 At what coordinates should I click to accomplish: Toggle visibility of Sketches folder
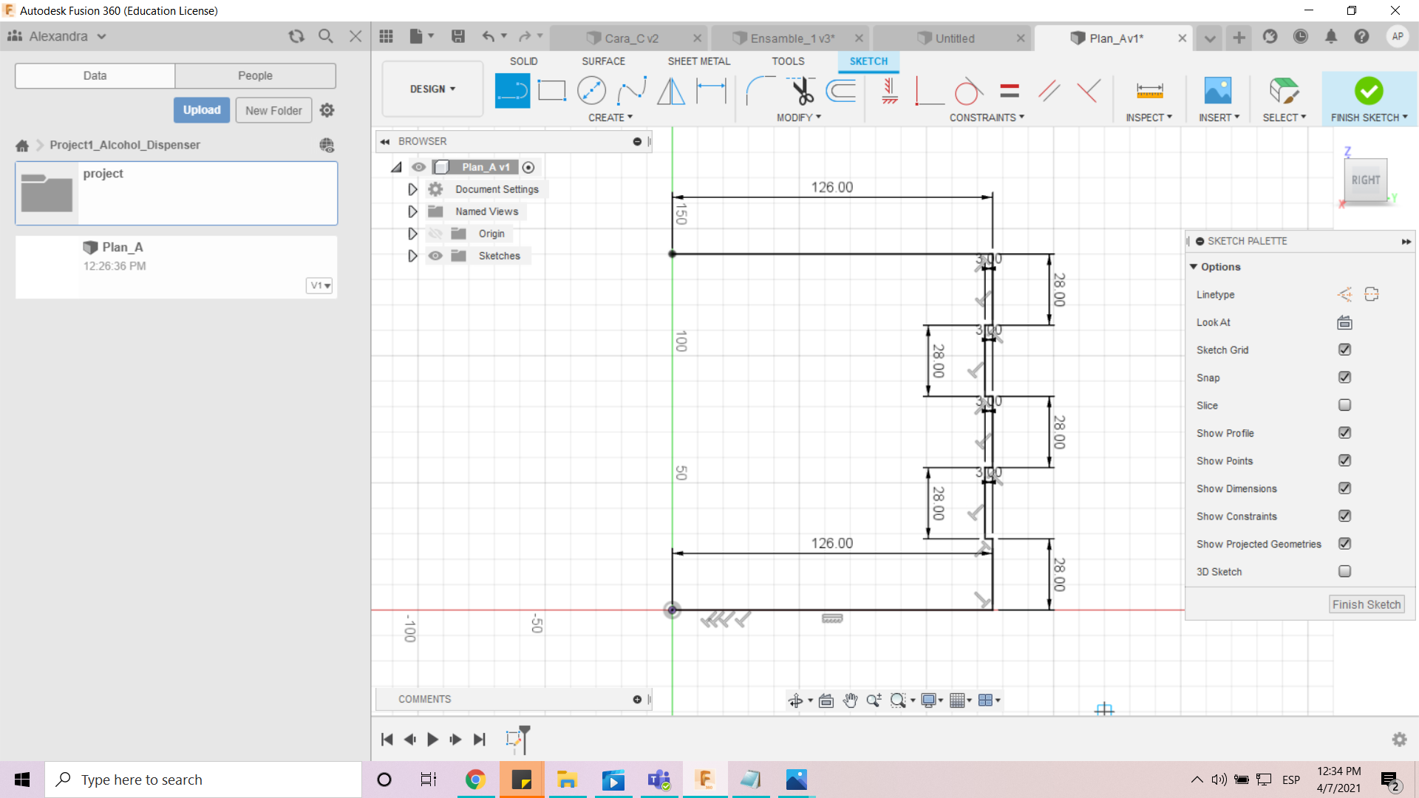click(x=435, y=256)
